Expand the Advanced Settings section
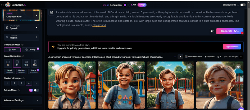This screenshot has width=250, height=110. (x=21, y=100)
